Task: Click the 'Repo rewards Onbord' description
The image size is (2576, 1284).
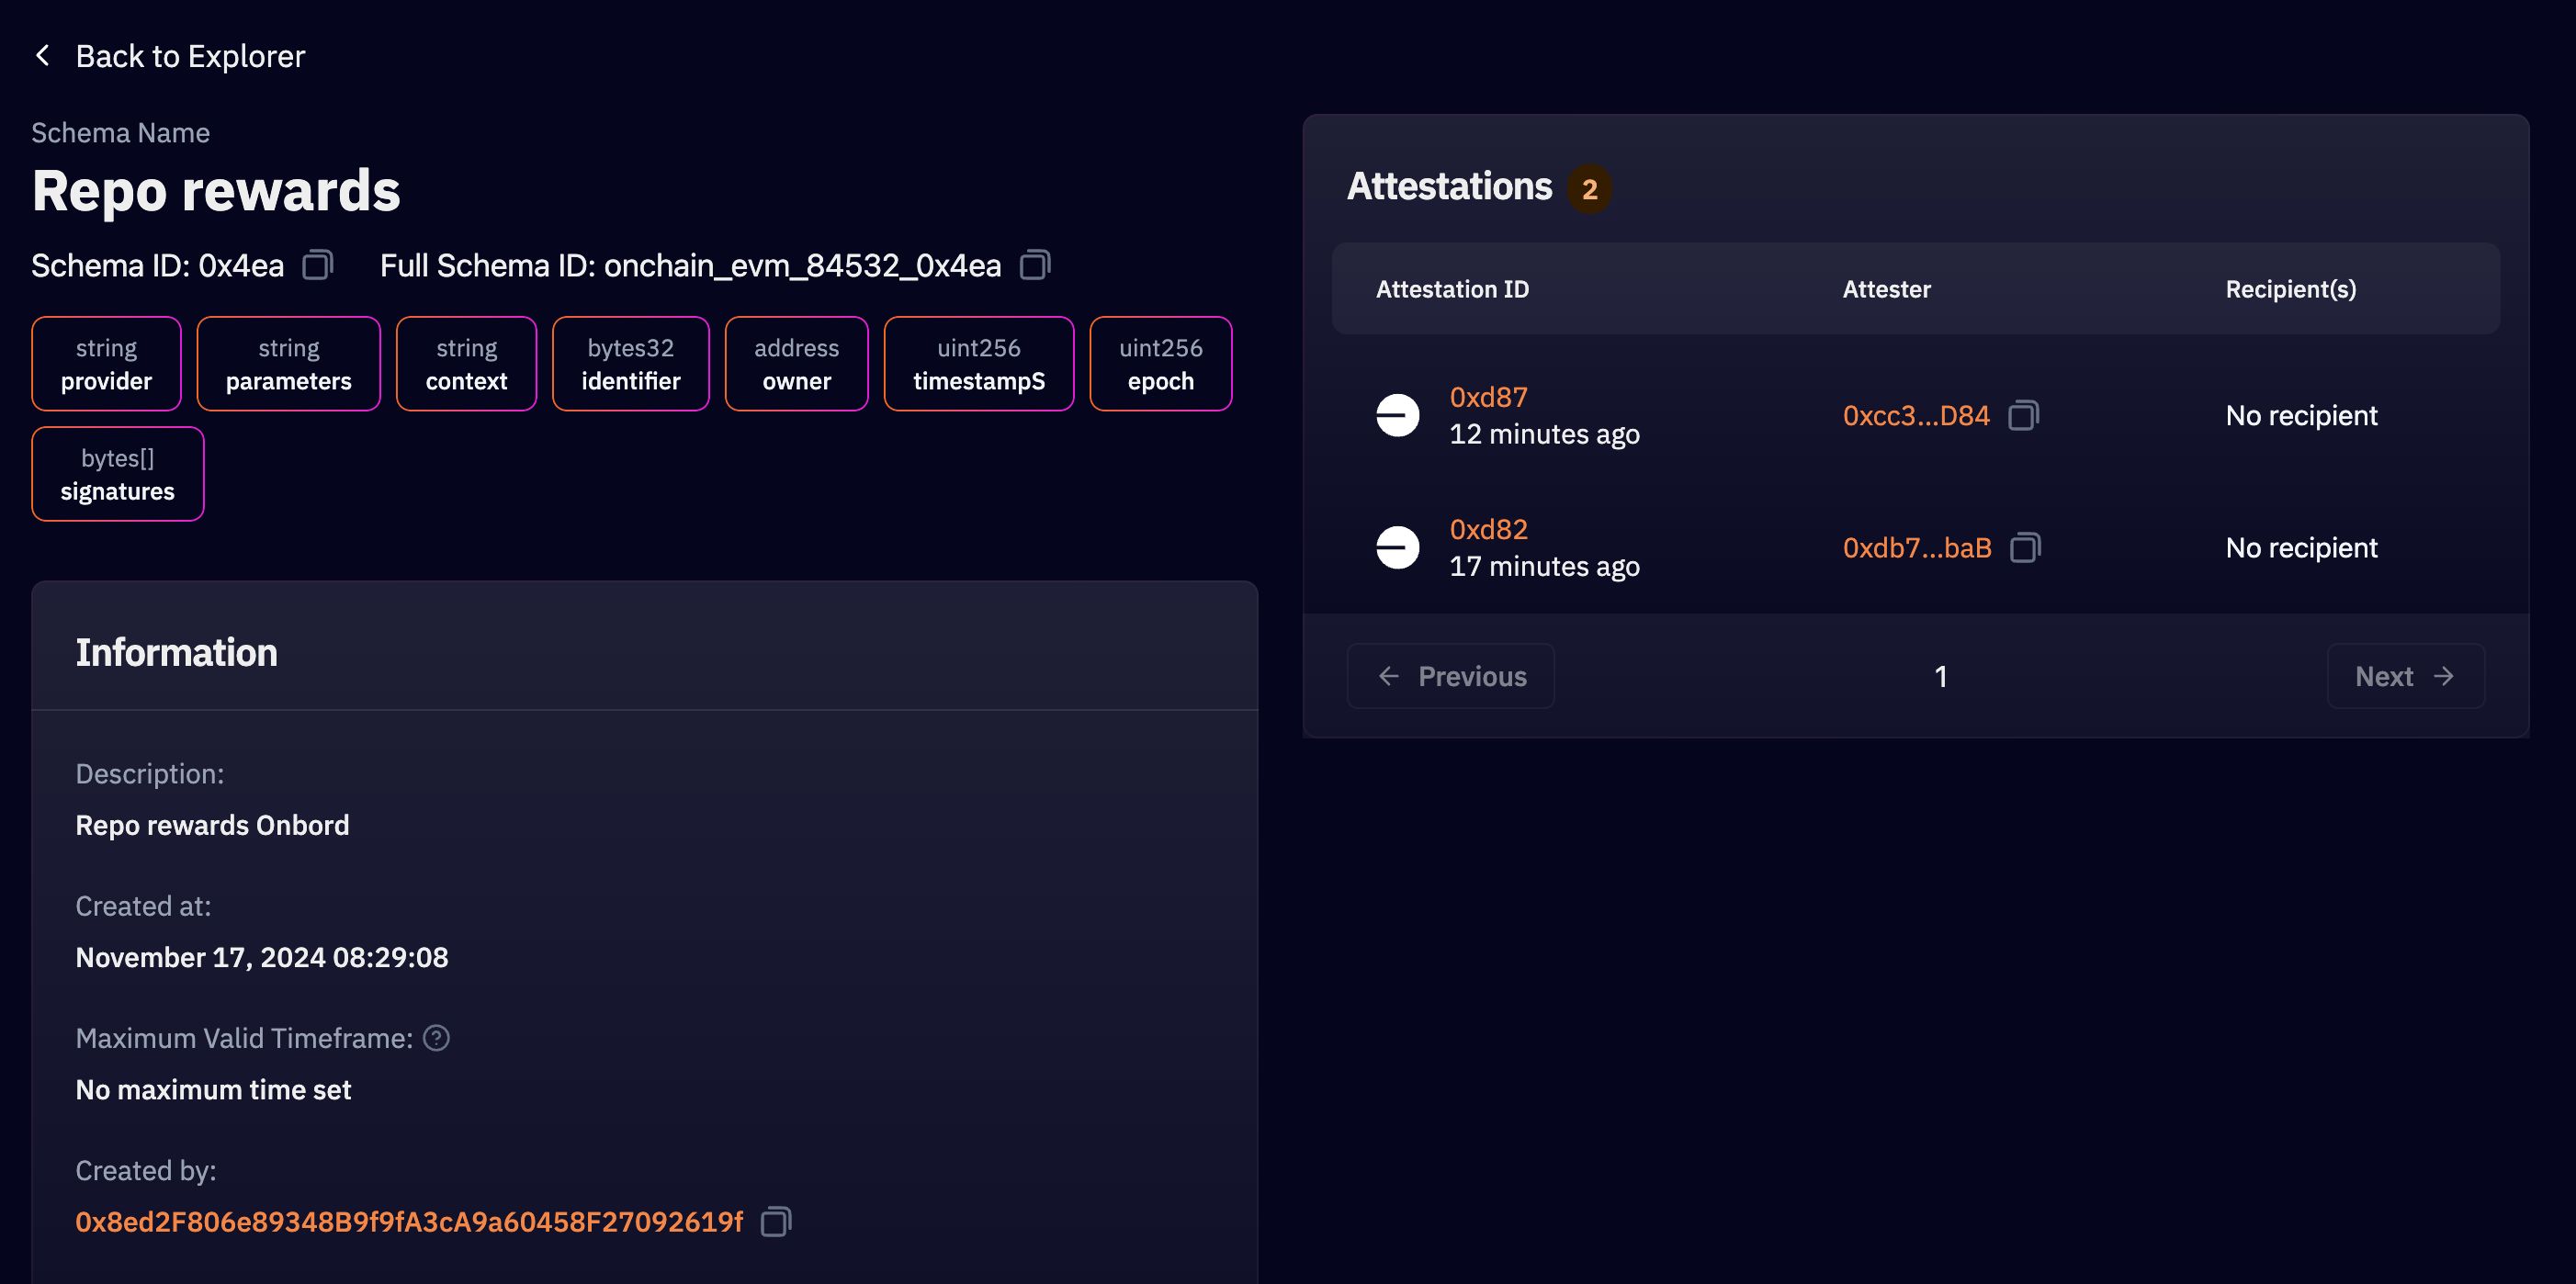Action: [x=212, y=825]
